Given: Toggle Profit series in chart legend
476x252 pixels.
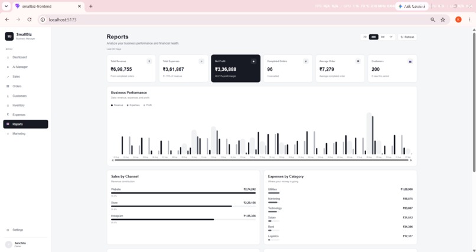Looking at the screenshot, I should (x=148, y=105).
